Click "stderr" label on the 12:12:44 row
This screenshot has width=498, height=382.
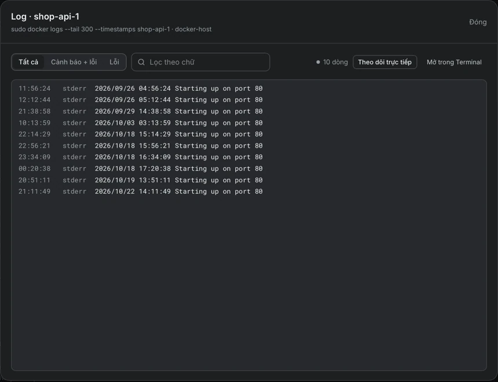[74, 100]
